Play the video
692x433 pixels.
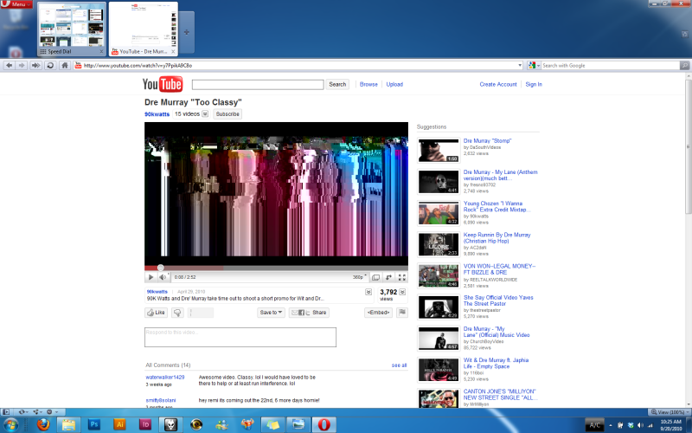[x=151, y=277]
